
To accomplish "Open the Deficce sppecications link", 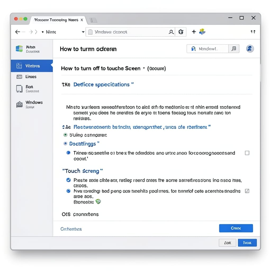I will pos(103,84).
